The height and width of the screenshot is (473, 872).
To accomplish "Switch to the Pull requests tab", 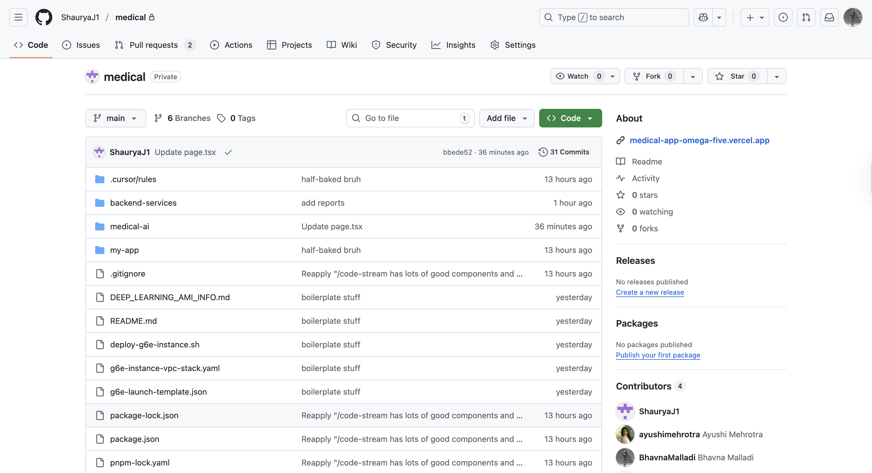I will (153, 45).
